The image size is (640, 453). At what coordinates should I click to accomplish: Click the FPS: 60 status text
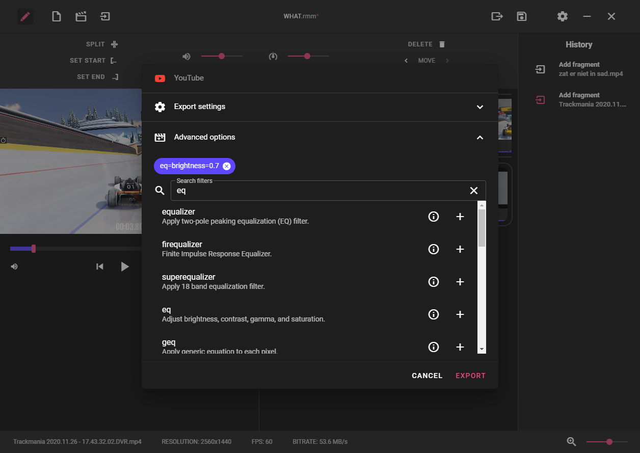coord(262,442)
